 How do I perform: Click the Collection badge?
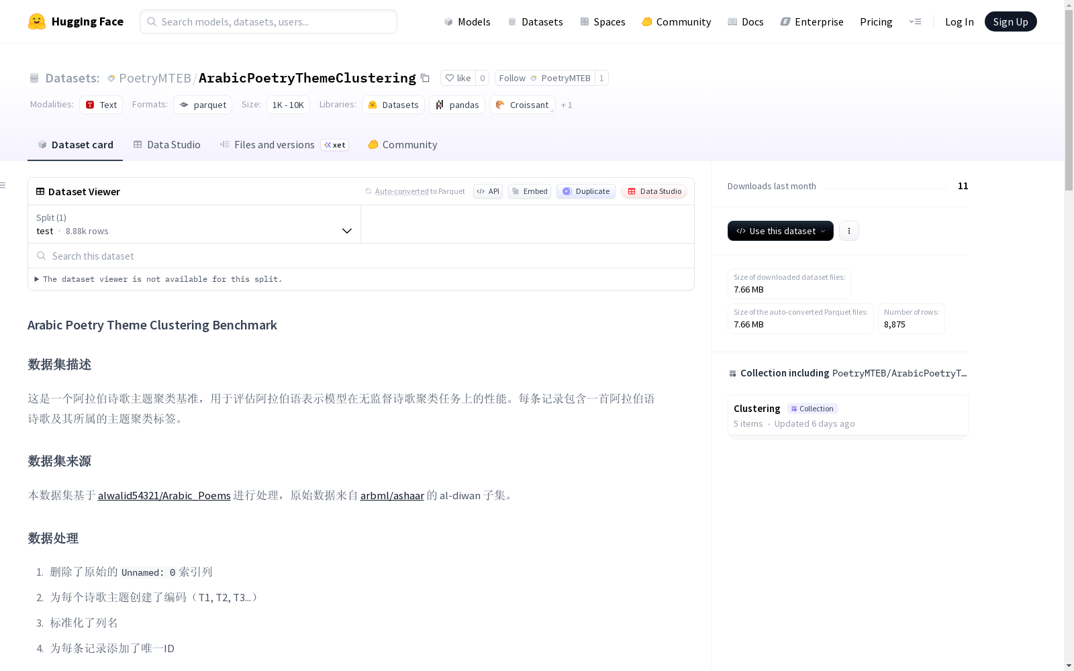pos(812,409)
